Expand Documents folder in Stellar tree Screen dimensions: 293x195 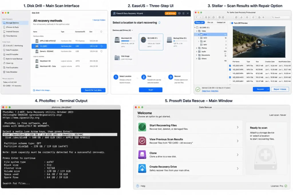(197, 55)
